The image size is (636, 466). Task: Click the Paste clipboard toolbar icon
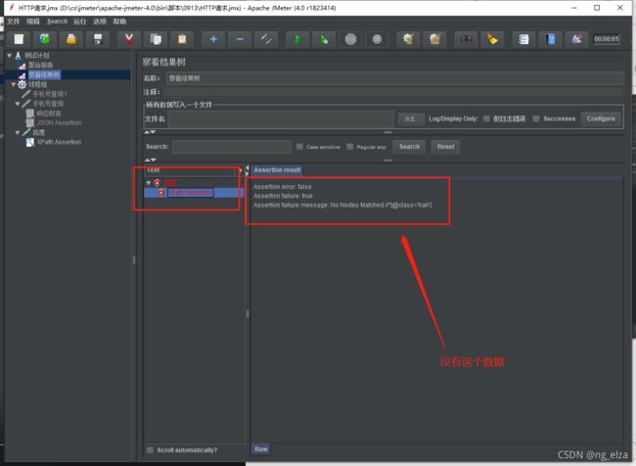[x=182, y=39]
